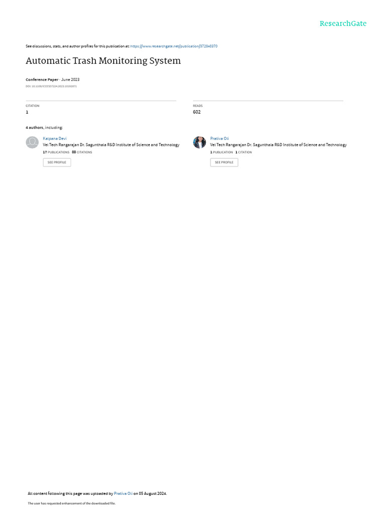Select the Automatic Trash Monitoring System title
The height and width of the screenshot is (515, 386).
[x=103, y=61]
